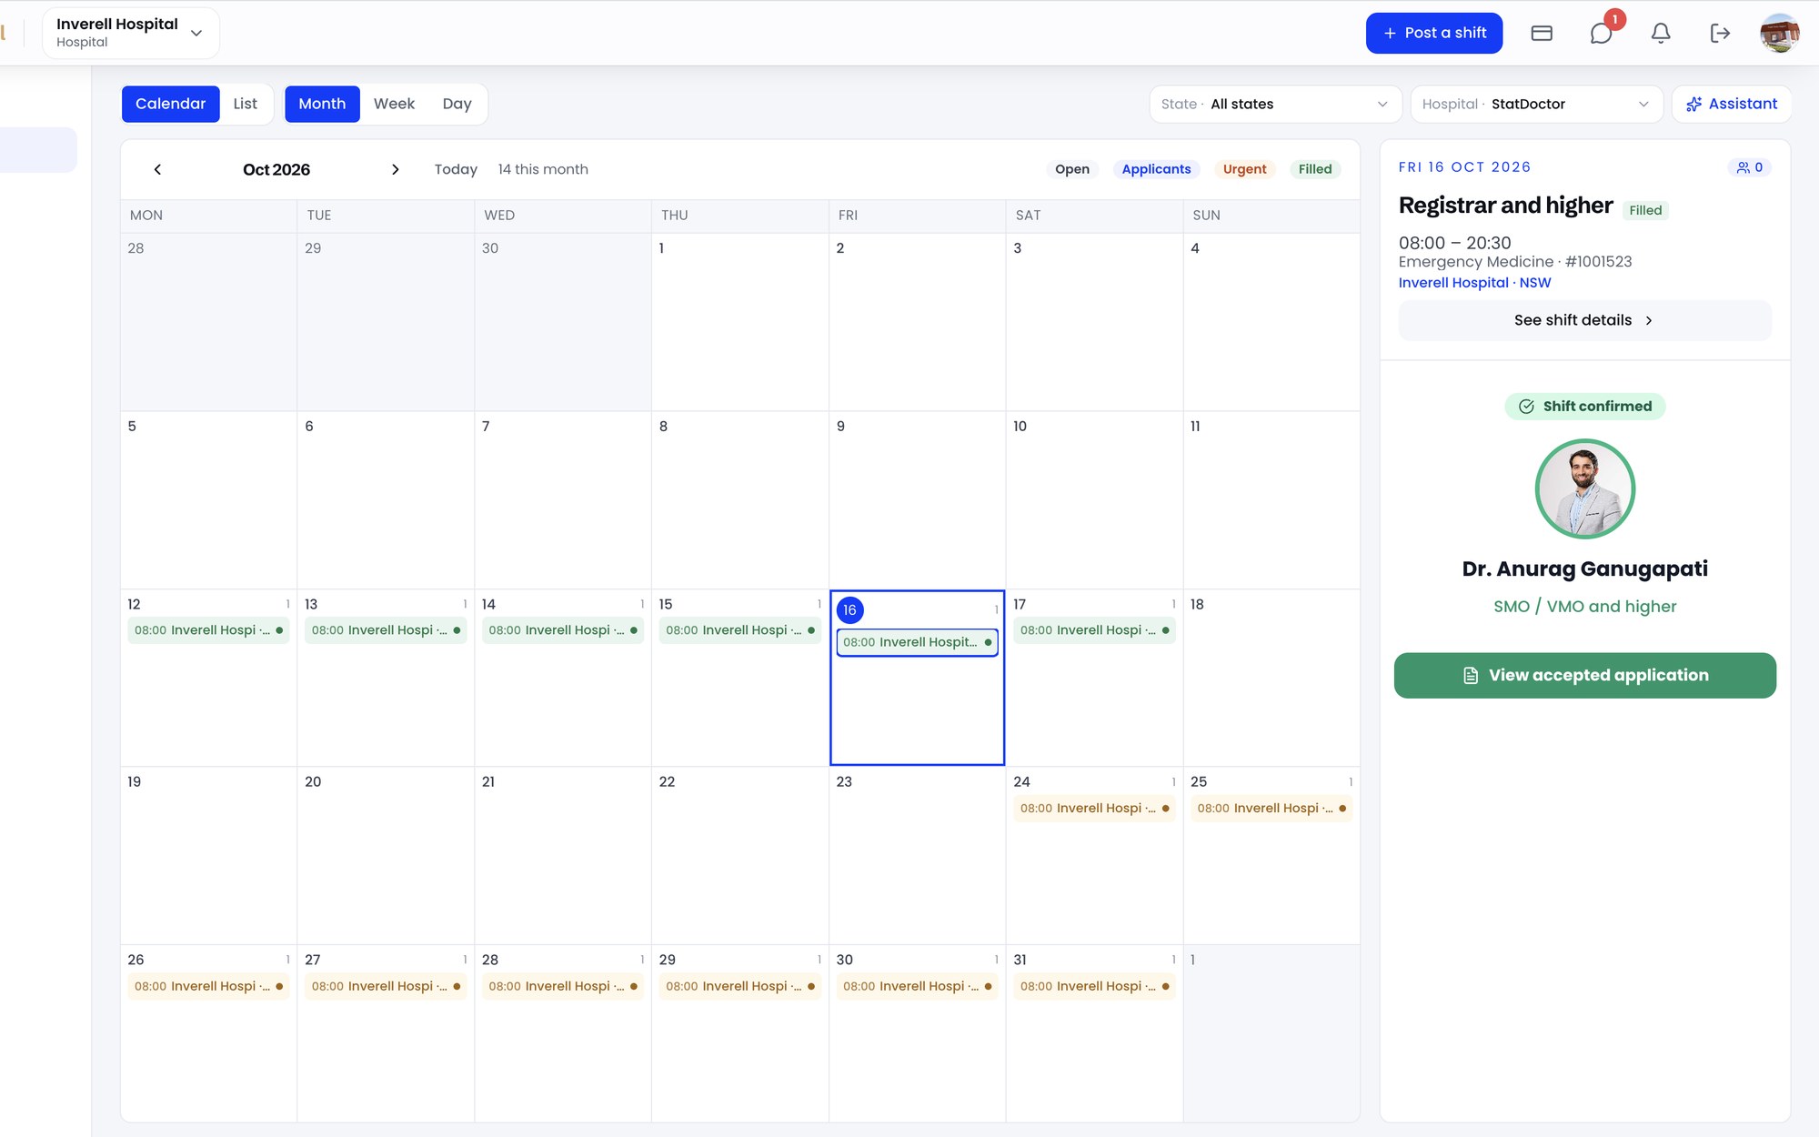The height and width of the screenshot is (1137, 1819).
Task: Open messages chat bubble icon
Action: click(x=1601, y=34)
